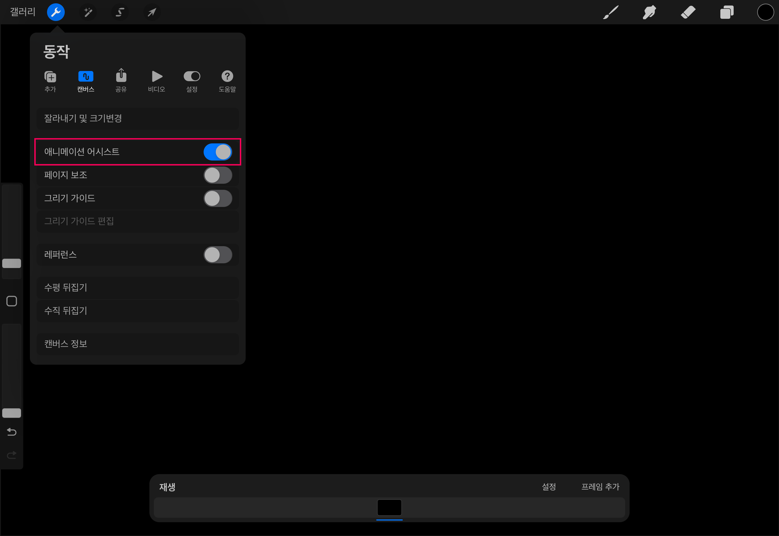Select the Selection S tool
Image resolution: width=779 pixels, height=536 pixels.
pyautogui.click(x=120, y=12)
